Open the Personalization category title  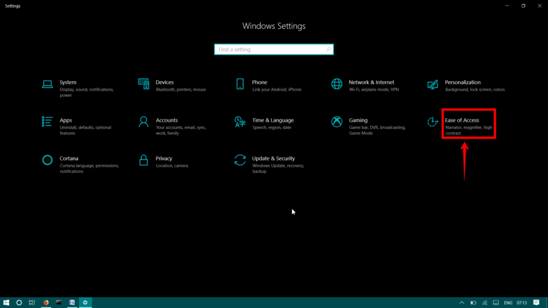coord(463,82)
